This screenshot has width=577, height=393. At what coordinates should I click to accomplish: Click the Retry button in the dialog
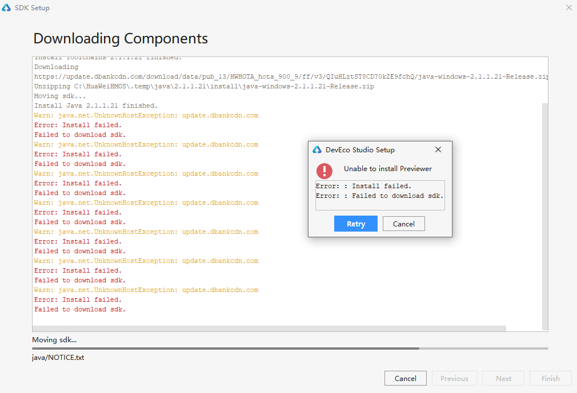coord(355,224)
